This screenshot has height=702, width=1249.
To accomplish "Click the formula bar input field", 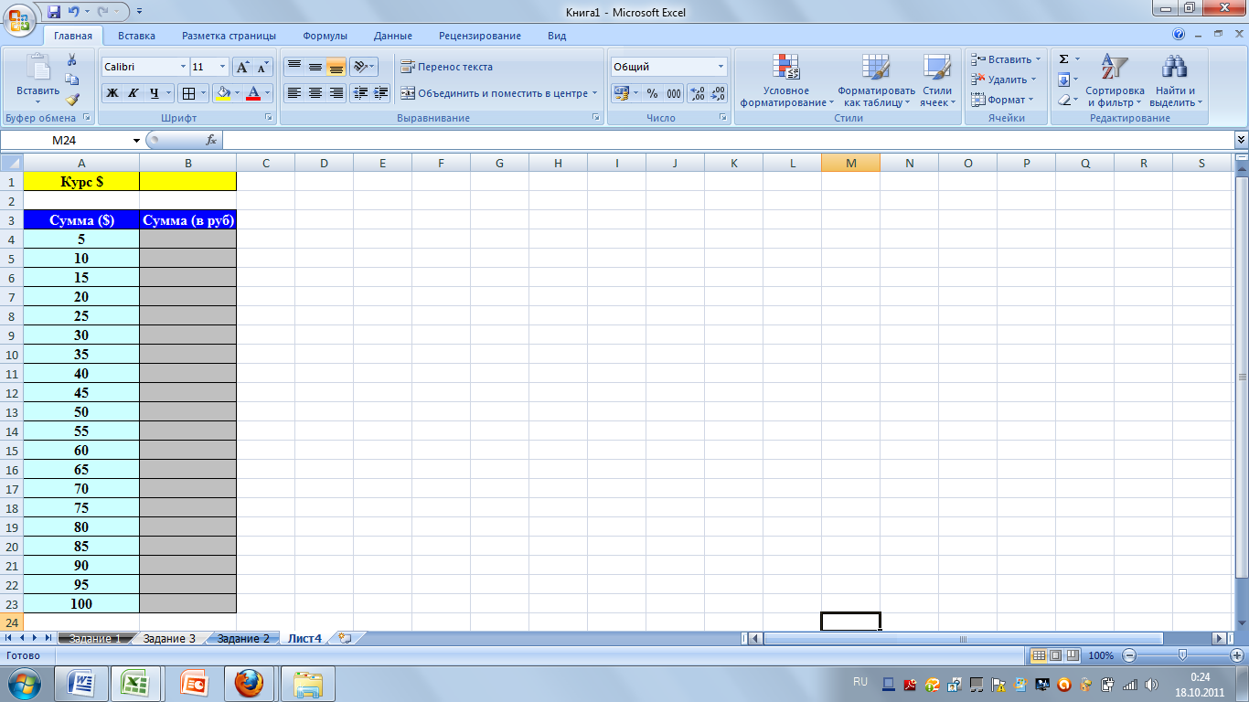I will [x=727, y=140].
